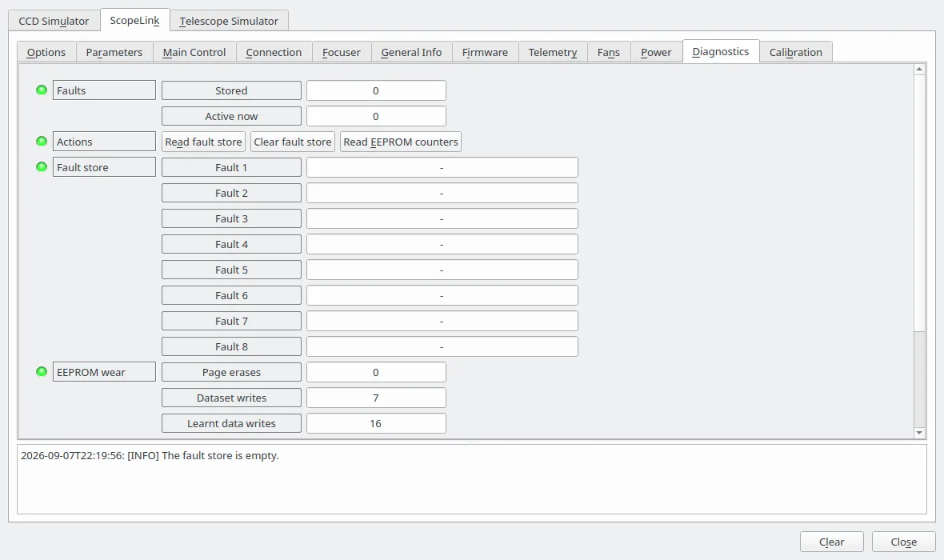944x560 pixels.
Task: Click the Dataset writes value showing 7
Action: (376, 398)
